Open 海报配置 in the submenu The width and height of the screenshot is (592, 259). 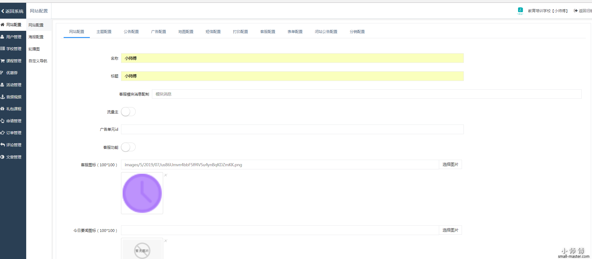coord(36,37)
